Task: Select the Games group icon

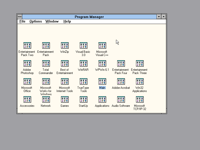Action: click(x=65, y=99)
